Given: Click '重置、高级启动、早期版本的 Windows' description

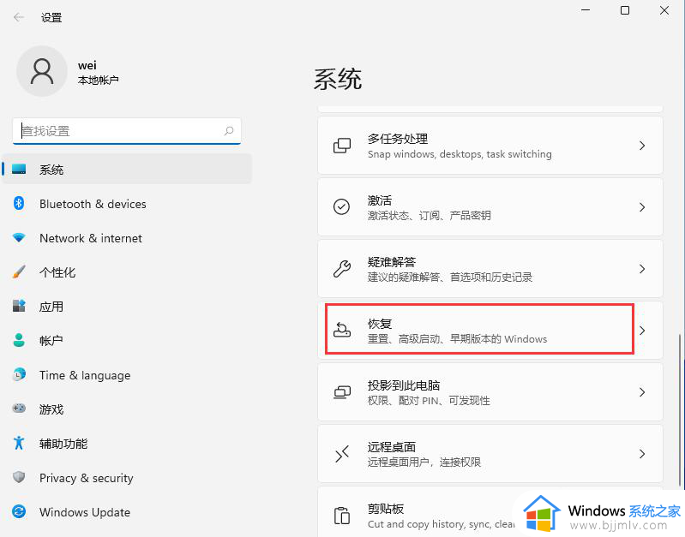Looking at the screenshot, I should [x=457, y=339].
